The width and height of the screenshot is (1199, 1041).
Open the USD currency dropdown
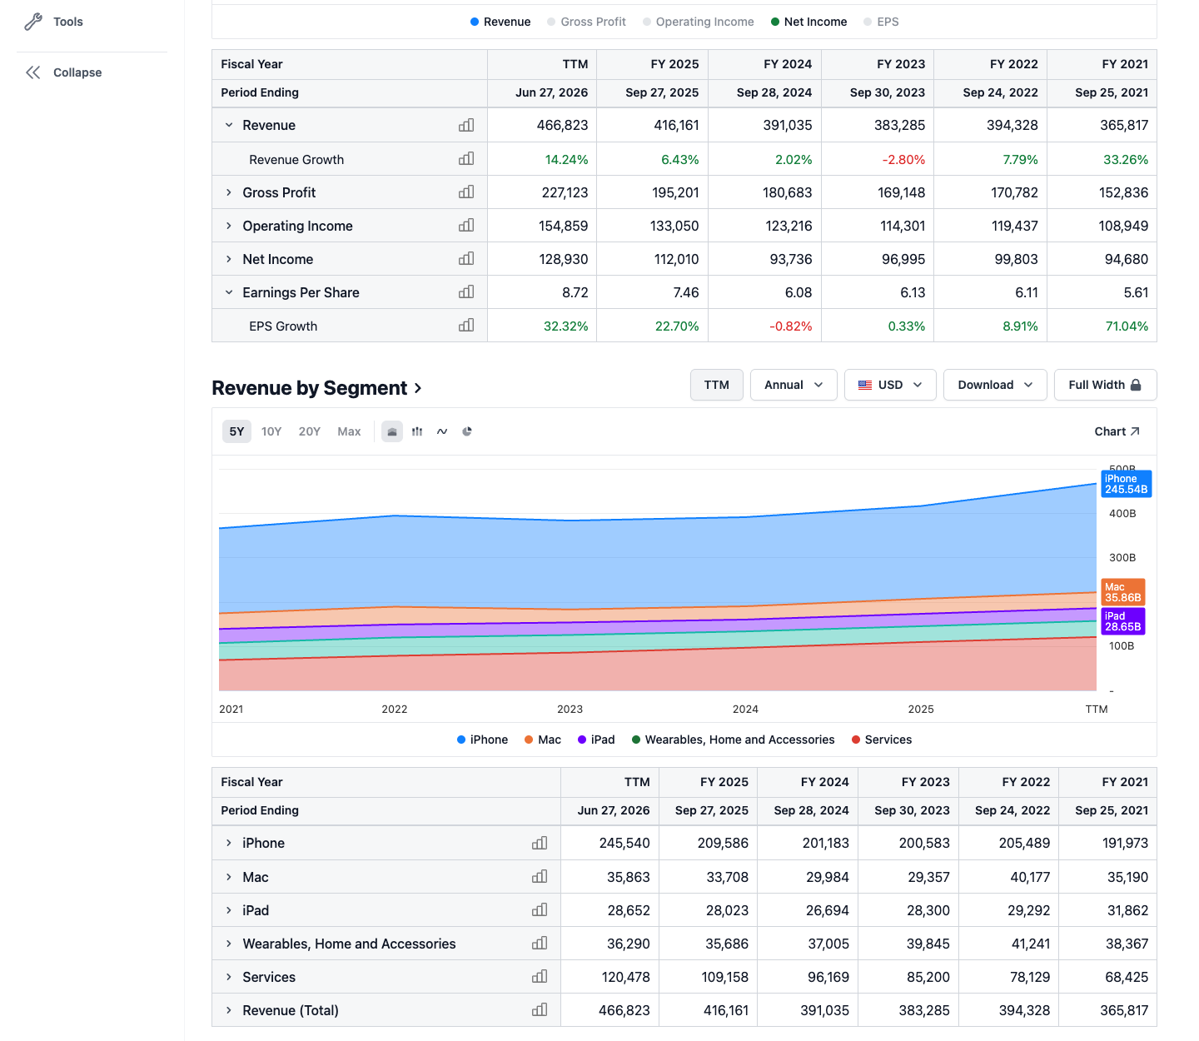890,385
